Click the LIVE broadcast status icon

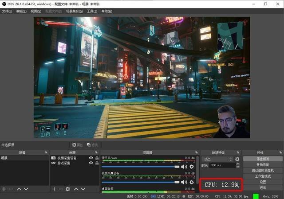153,196
